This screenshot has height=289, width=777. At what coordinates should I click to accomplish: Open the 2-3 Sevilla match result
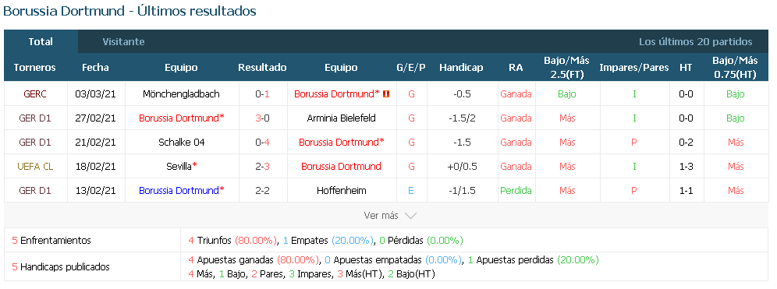click(262, 166)
